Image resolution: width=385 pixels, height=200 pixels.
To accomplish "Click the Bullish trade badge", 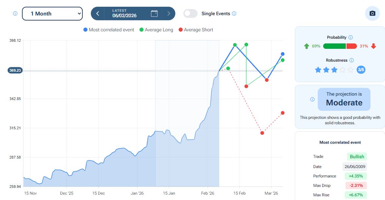I will (357, 157).
